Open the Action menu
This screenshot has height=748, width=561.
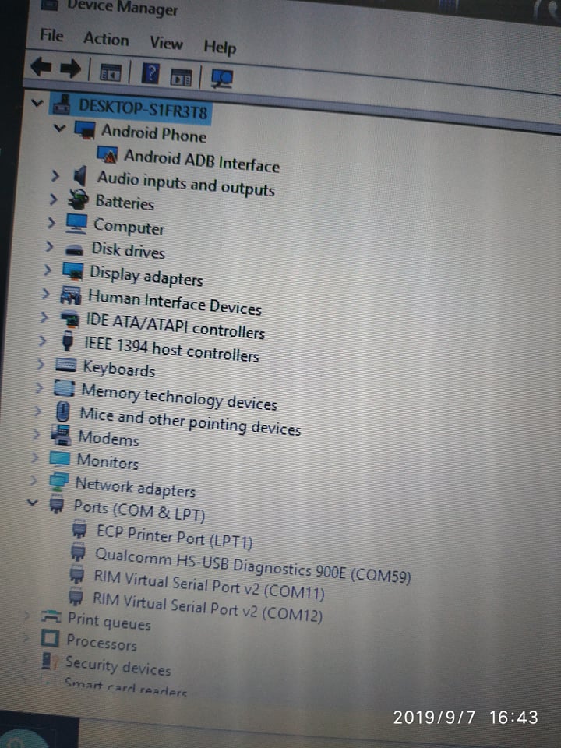[106, 39]
